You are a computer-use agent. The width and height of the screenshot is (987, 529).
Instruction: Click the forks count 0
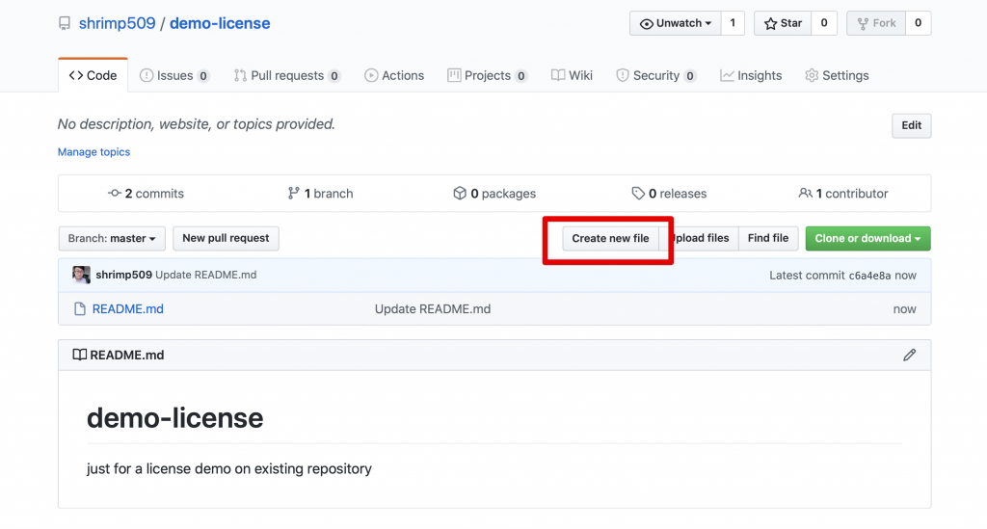pyautogui.click(x=919, y=23)
